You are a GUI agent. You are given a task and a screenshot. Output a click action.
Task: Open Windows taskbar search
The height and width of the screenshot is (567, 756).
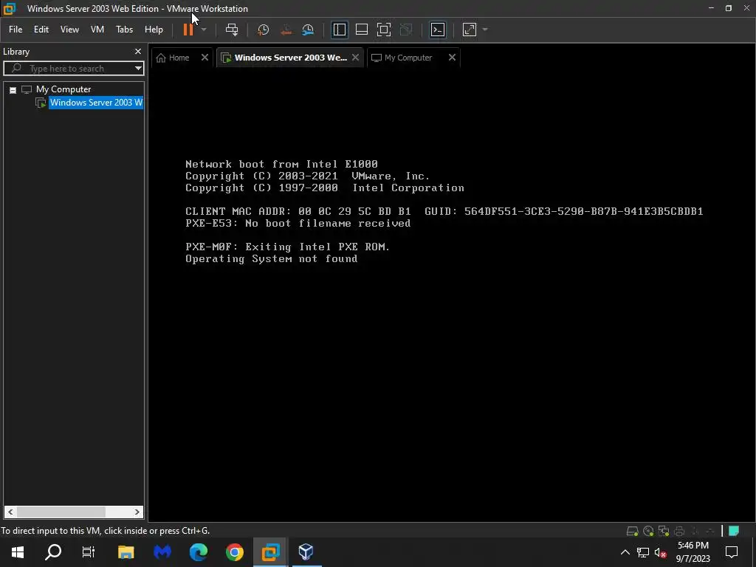pyautogui.click(x=53, y=552)
